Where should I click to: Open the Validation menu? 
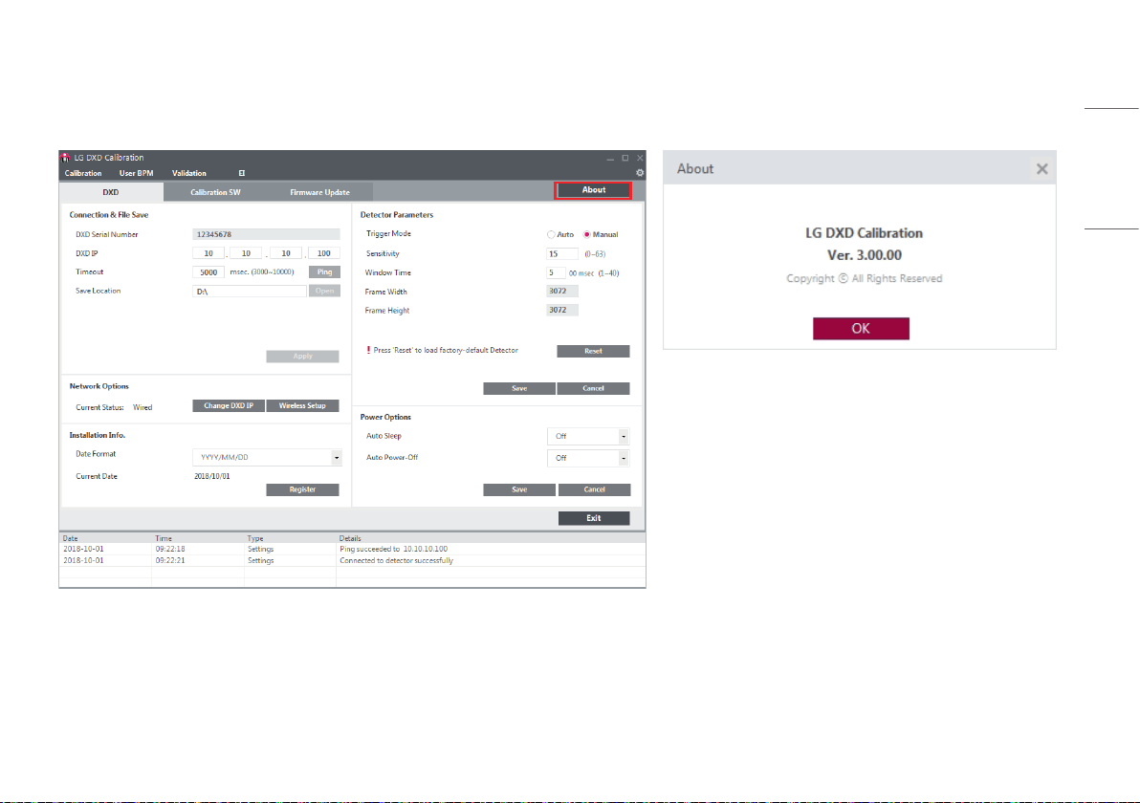[189, 173]
